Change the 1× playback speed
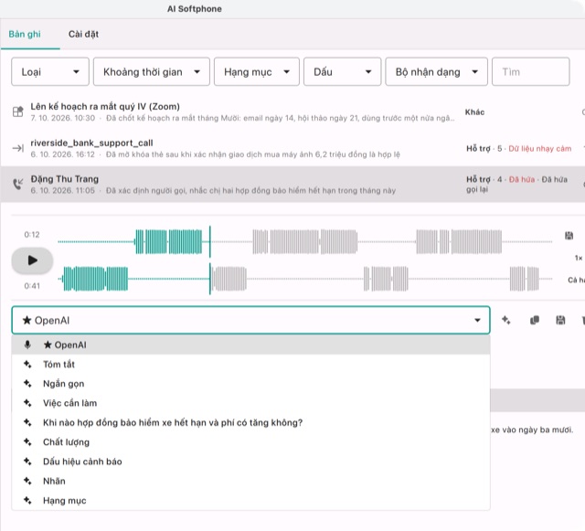 click(x=579, y=258)
